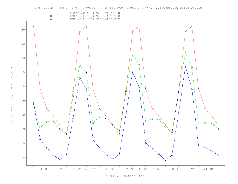Click x-axis forecast hour label 36
The height and width of the screenshot is (184, 238).
tap(113, 169)
